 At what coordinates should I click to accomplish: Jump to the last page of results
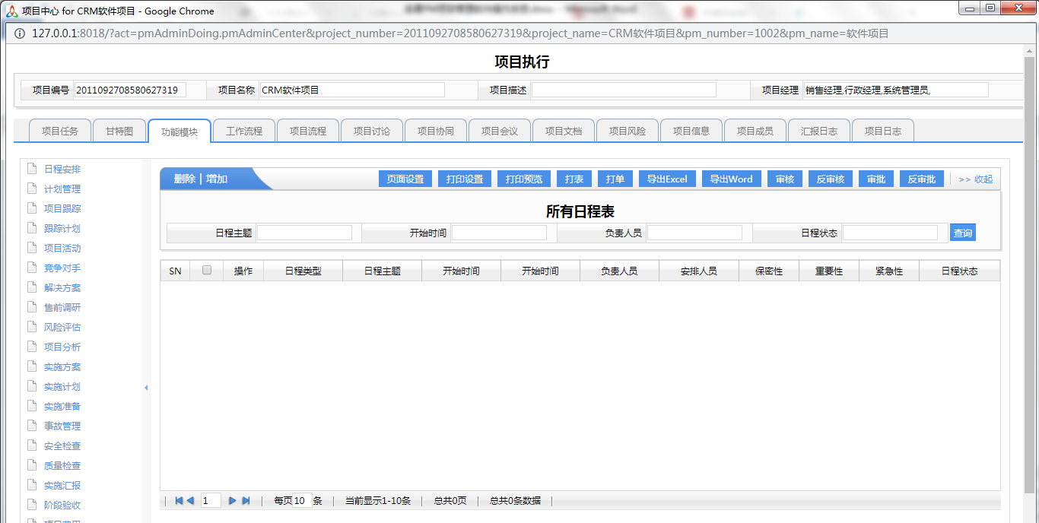click(x=246, y=501)
